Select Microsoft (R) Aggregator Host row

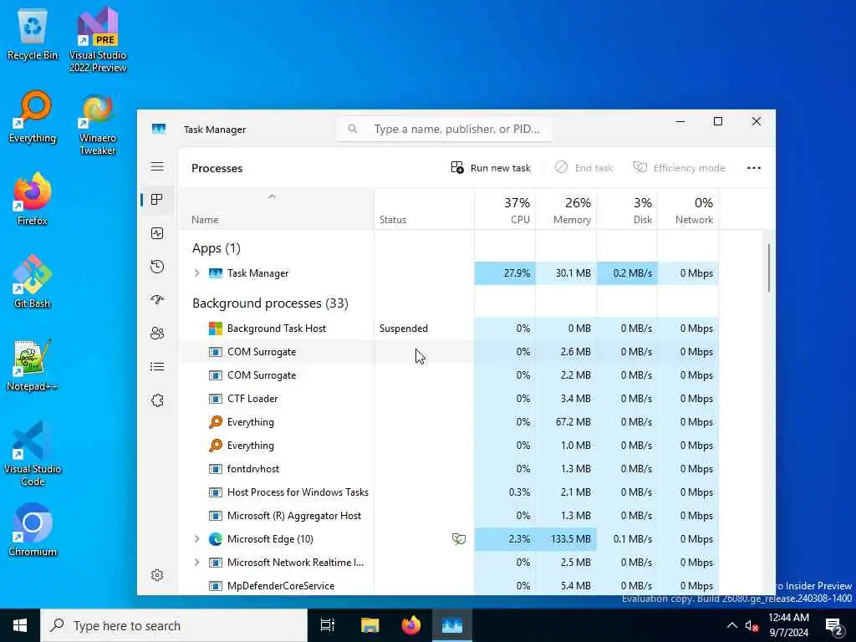pos(449,515)
